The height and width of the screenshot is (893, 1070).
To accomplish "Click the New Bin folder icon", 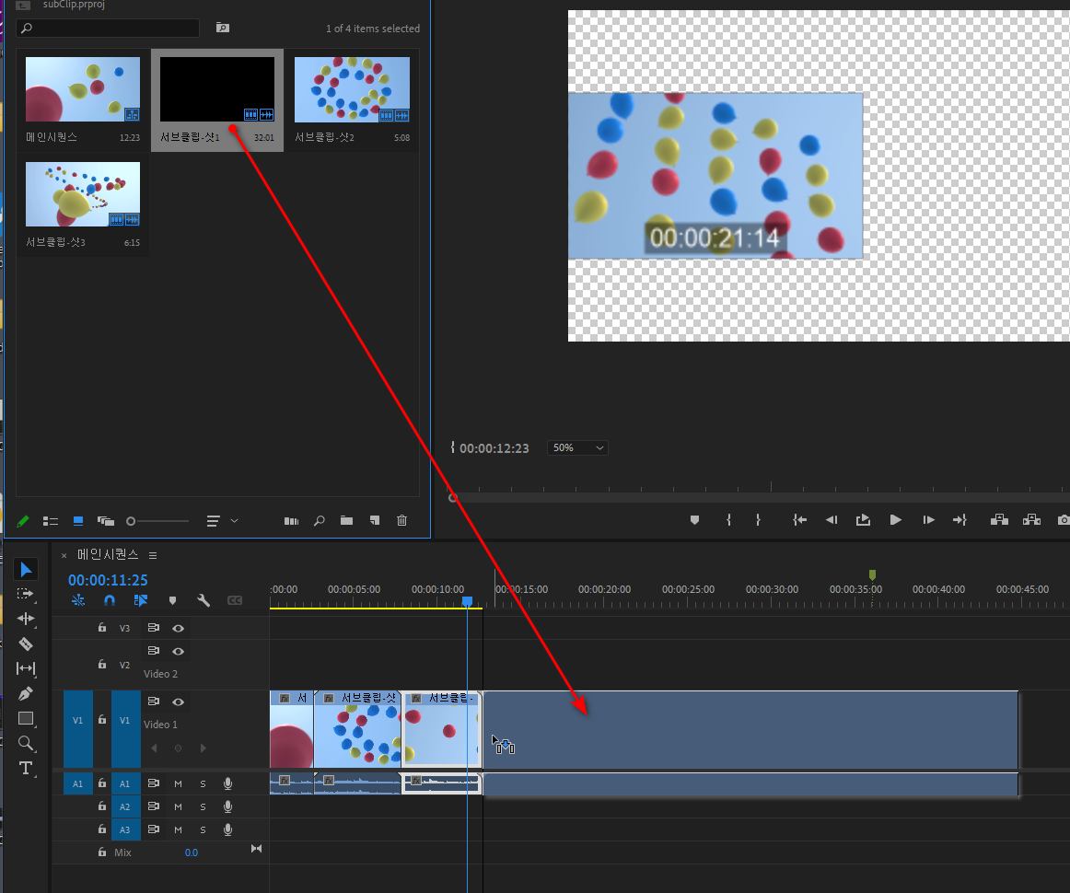I will pos(346,521).
